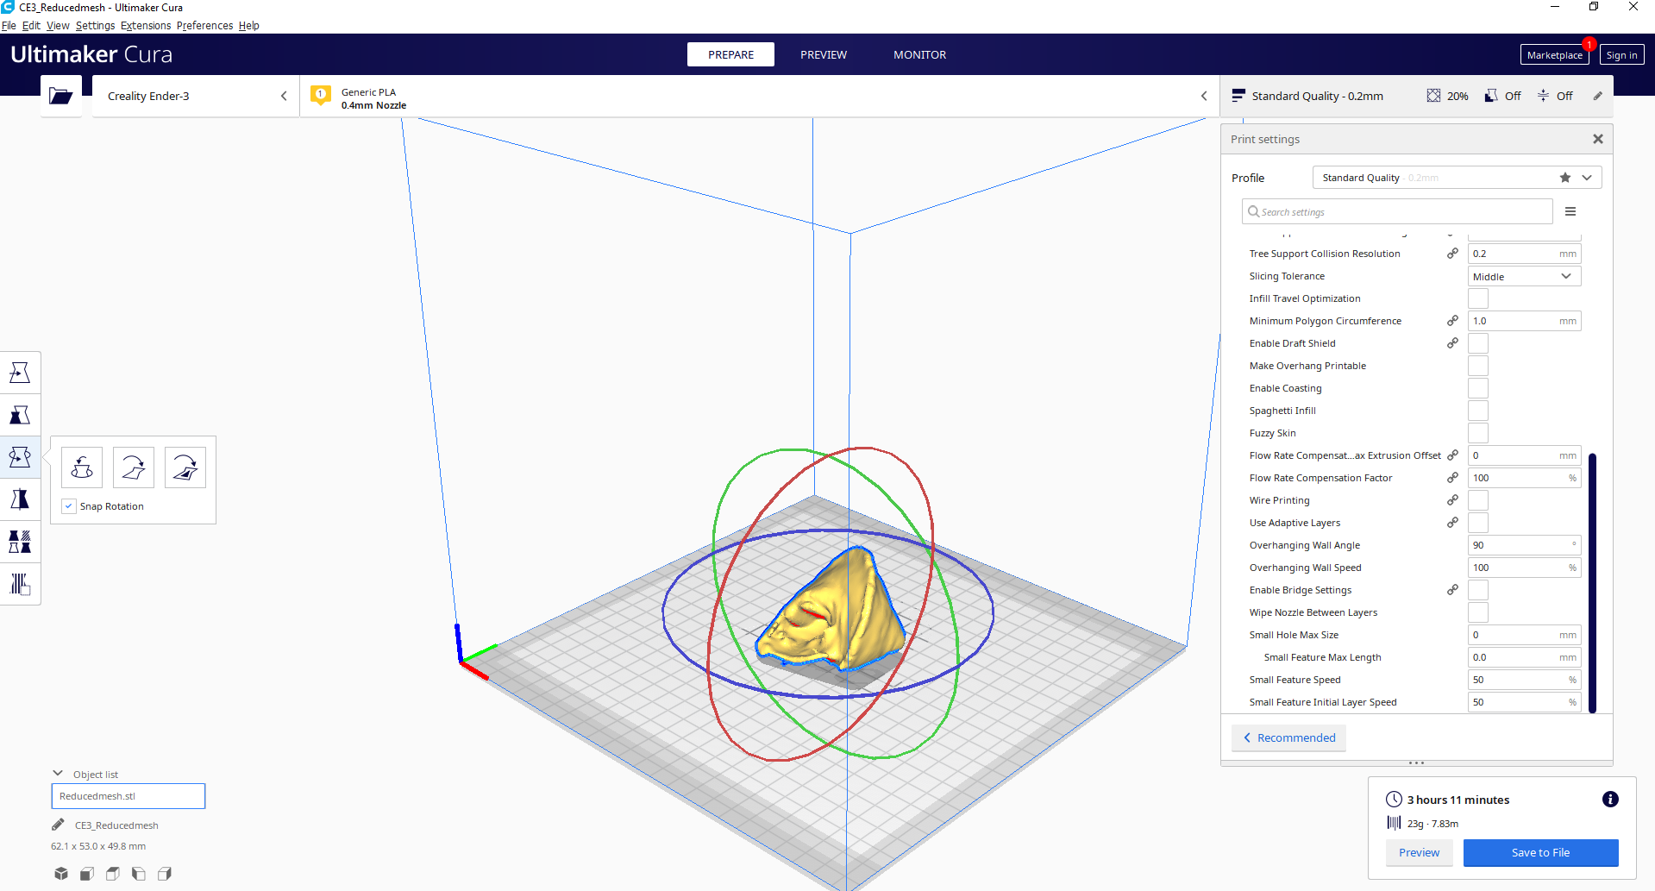Click pencil icon to rename CE3_Reducedmesh
This screenshot has height=891, width=1655.
pos(58,825)
